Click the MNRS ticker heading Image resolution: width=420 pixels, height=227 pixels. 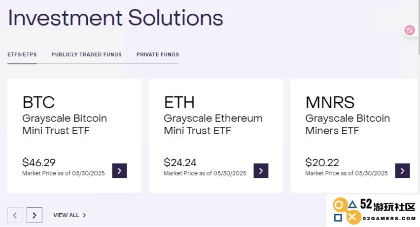(x=330, y=102)
